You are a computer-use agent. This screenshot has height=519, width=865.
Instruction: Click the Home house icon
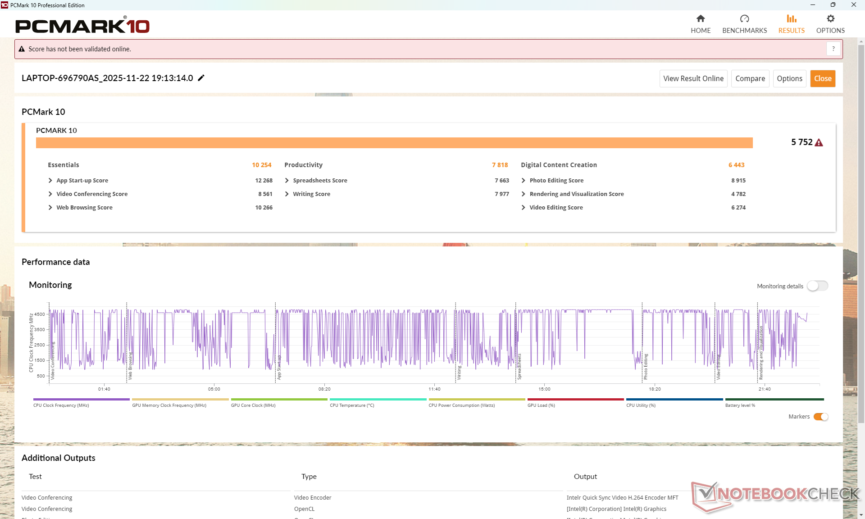[701, 19]
